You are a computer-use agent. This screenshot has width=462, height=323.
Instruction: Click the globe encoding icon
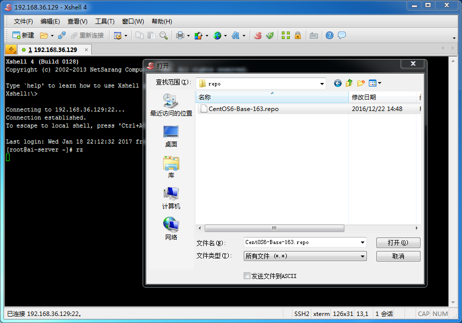(x=217, y=35)
